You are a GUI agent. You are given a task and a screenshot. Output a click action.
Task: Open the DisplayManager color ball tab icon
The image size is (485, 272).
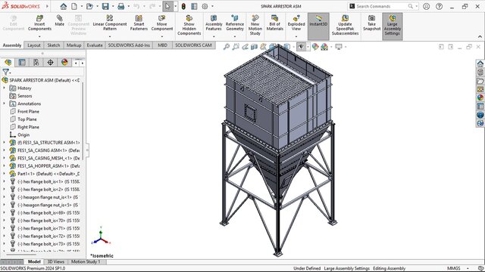click(x=64, y=63)
